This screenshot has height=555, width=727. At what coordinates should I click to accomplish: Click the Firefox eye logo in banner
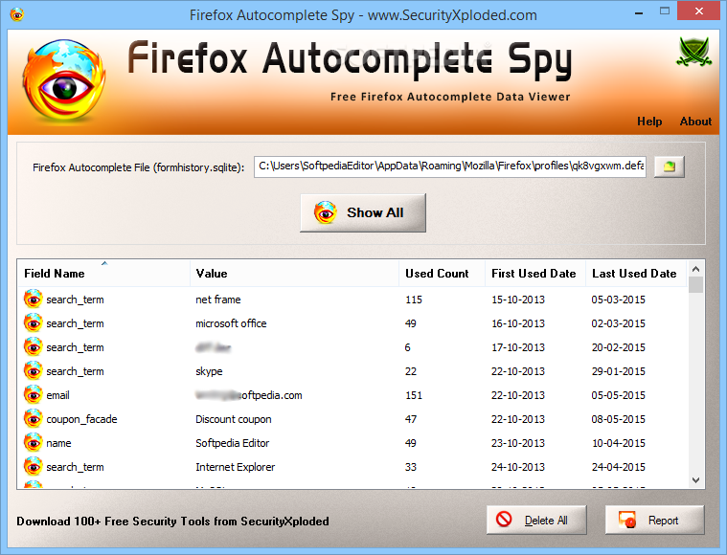(64, 79)
